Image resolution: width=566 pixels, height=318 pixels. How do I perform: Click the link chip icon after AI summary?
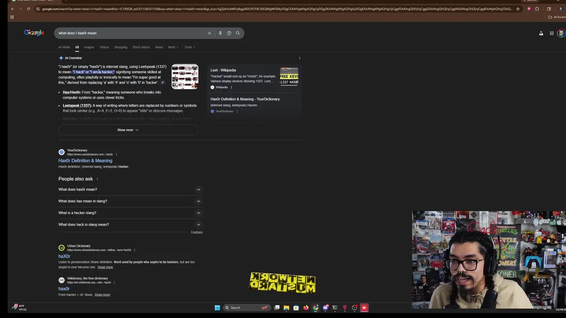(x=163, y=83)
